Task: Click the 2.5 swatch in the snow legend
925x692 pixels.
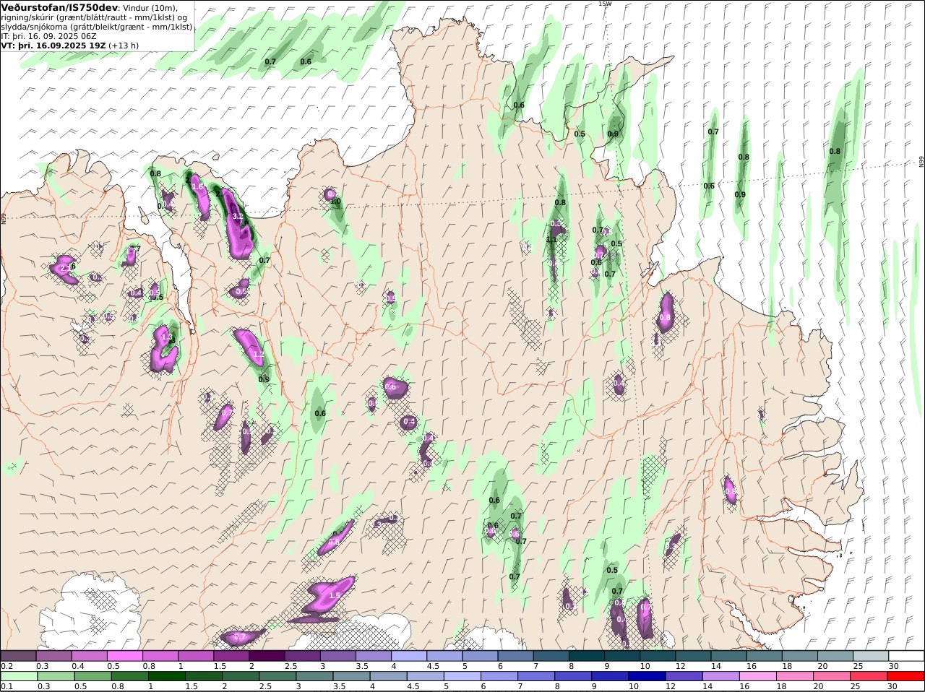Action: [302, 656]
